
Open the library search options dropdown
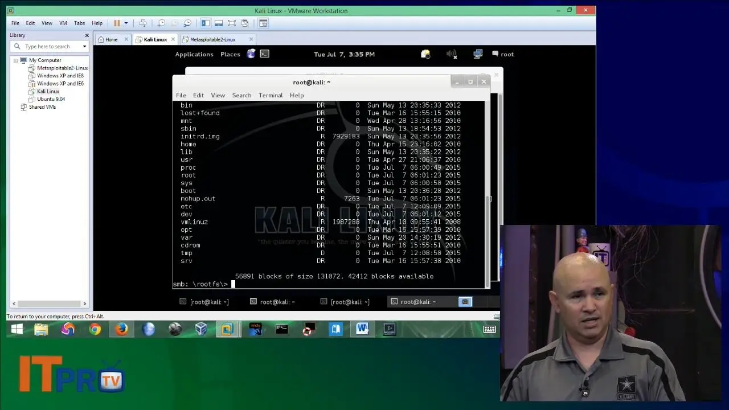point(84,47)
